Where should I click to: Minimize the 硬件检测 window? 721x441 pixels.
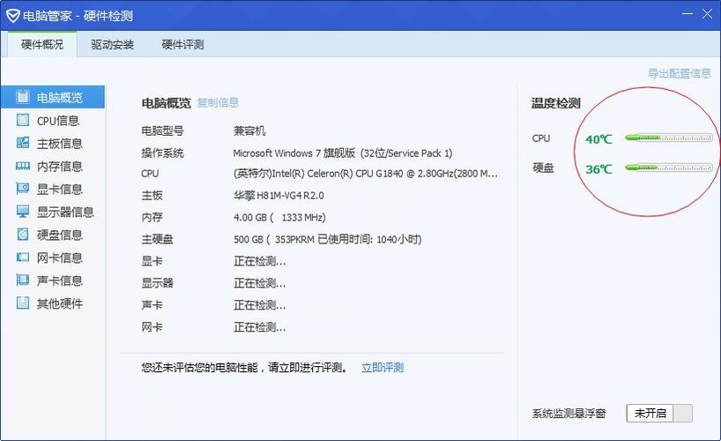tap(687, 14)
